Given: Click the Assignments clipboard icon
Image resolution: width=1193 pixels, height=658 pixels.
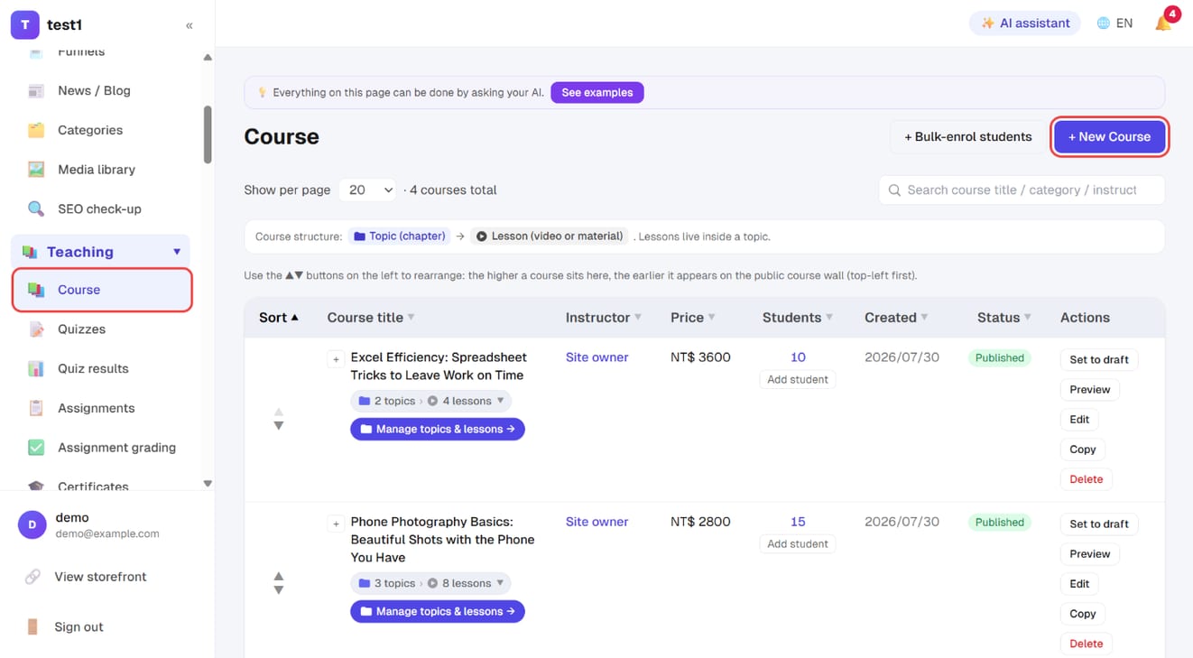Looking at the screenshot, I should 36,408.
